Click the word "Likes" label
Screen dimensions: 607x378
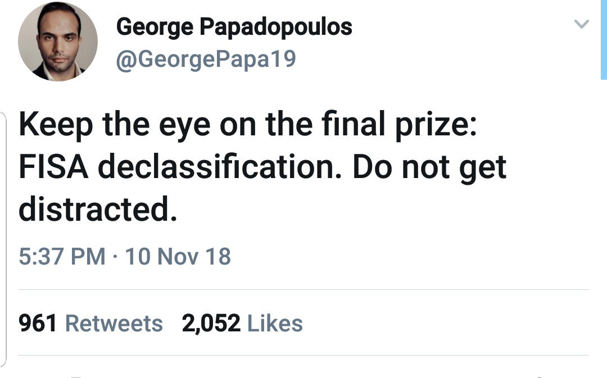pos(275,324)
